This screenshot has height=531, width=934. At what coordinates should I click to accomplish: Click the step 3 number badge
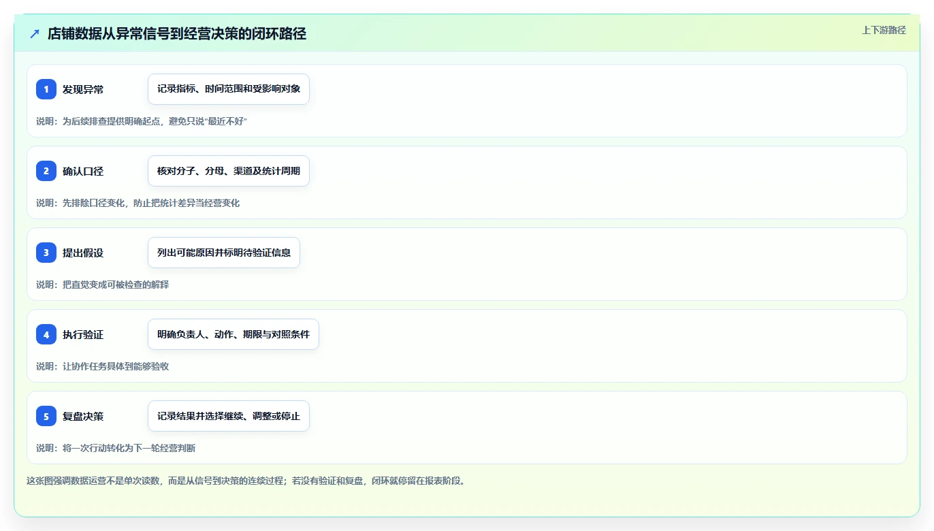pos(46,253)
